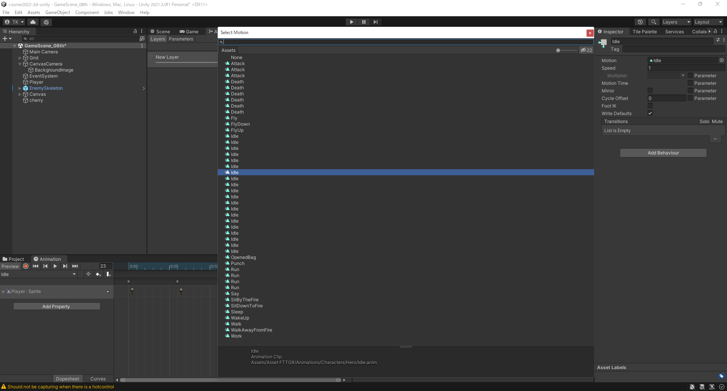This screenshot has height=391, width=727.
Task: Lock the Hierarchy panel with the padlock
Action: (135, 31)
